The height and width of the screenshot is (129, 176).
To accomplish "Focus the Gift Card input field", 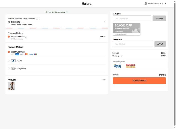I will (x=133, y=44).
